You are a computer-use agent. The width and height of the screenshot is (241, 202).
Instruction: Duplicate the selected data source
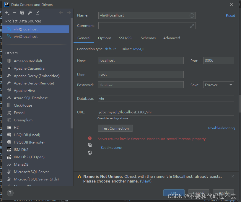pyautogui.click(x=22, y=13)
